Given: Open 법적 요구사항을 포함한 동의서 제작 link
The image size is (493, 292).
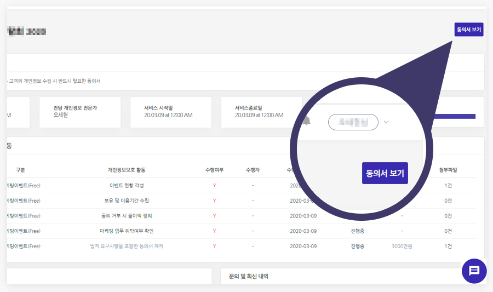Looking at the screenshot, I should point(127,246).
